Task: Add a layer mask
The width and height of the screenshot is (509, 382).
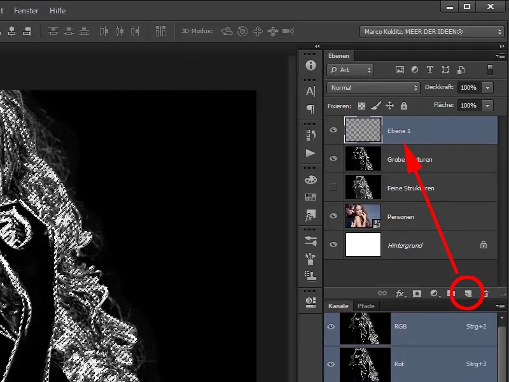Action: 417,294
